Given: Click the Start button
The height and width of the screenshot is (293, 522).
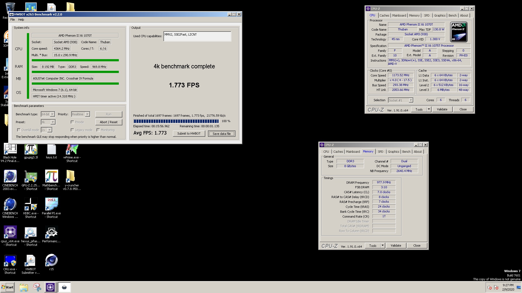Looking at the screenshot, I should (8, 287).
